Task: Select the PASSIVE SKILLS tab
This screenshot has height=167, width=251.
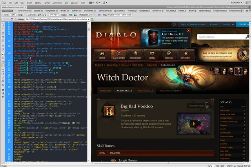Action: (146, 91)
